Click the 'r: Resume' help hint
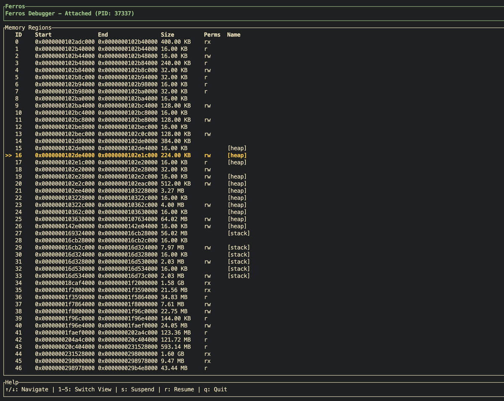Image resolution: width=504 pixels, height=401 pixels. tap(179, 389)
